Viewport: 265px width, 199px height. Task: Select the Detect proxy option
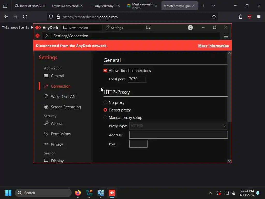point(105,110)
